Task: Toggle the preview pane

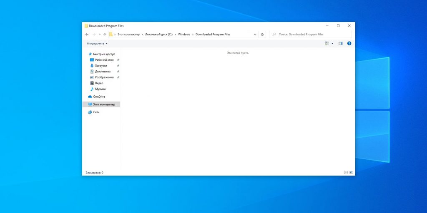Action: (340, 43)
